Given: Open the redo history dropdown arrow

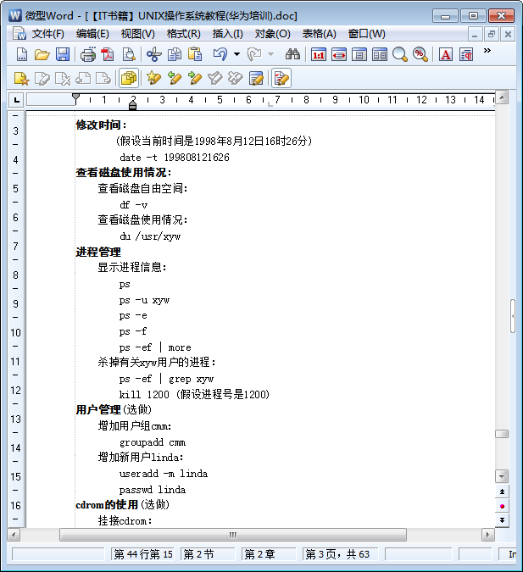Looking at the screenshot, I should 270,55.
